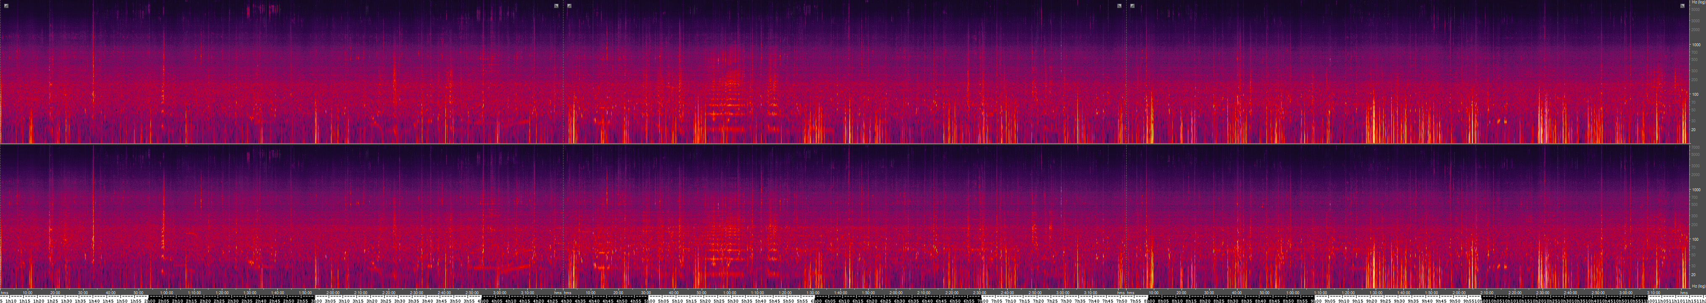The image size is (1706, 303).
Task: Grab the fade-out handle of the third clip
Action: click(1682, 6)
